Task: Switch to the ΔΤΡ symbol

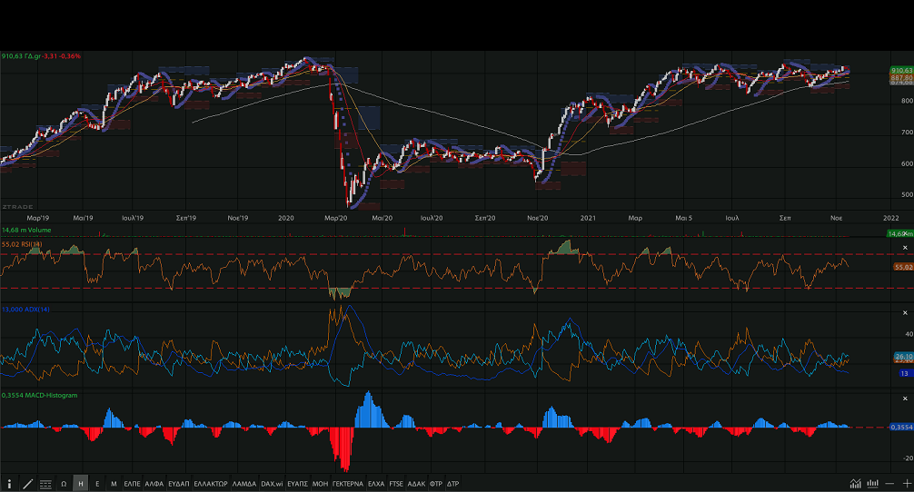Action: coord(453,484)
